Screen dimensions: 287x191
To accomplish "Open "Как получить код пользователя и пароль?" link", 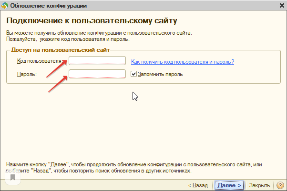I will click(182, 62).
